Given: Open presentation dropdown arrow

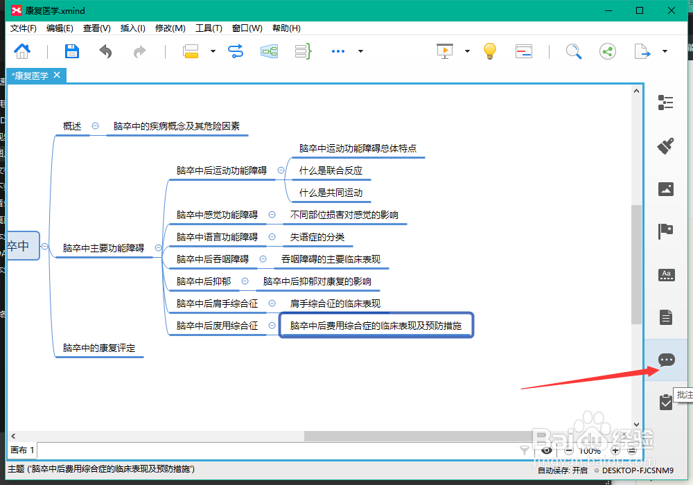Looking at the screenshot, I should pyautogui.click(x=467, y=51).
